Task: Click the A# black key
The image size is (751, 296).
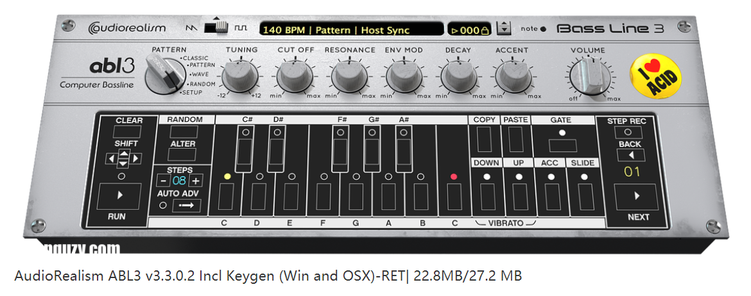Action: tap(405, 152)
